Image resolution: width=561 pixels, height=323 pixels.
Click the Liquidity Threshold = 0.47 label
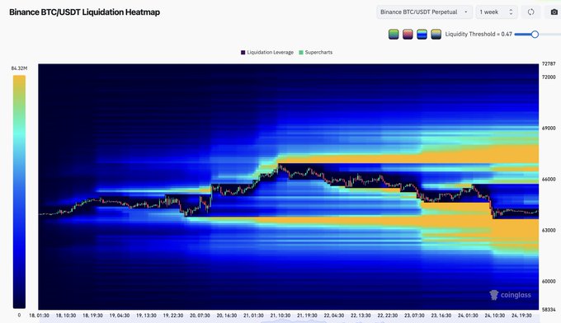click(478, 35)
